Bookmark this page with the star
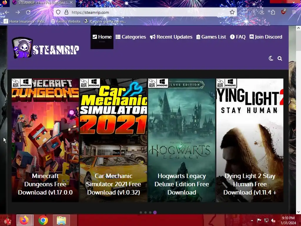This screenshot has height=226, width=301. pos(232,12)
